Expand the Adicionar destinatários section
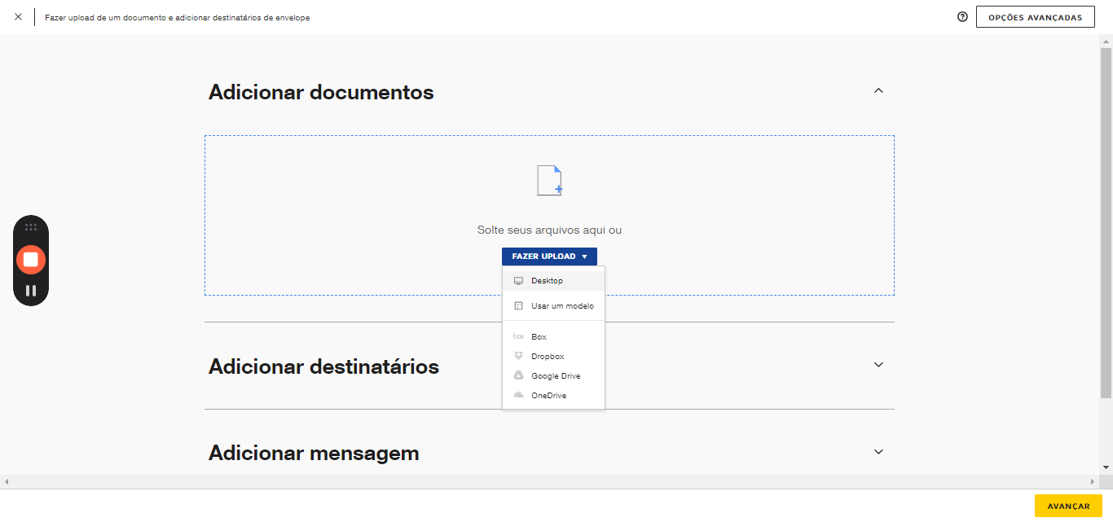Viewport: 1113px width, 522px height. 878,365
